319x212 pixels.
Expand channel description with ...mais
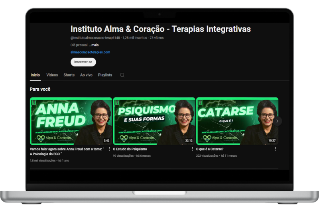click(x=94, y=45)
